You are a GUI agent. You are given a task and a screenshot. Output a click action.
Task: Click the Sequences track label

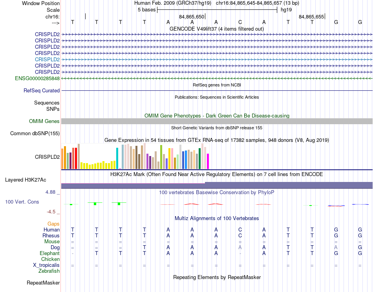coord(47,103)
